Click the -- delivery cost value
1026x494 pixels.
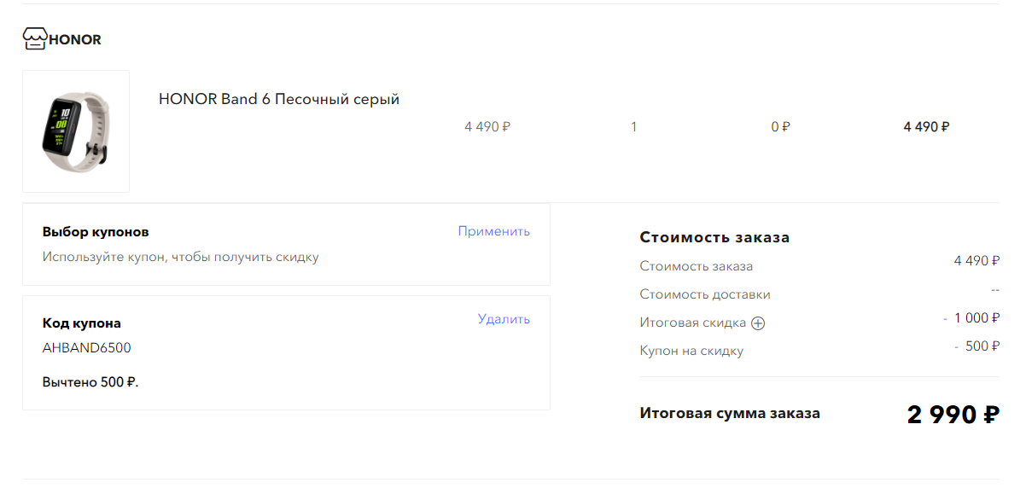click(x=995, y=290)
